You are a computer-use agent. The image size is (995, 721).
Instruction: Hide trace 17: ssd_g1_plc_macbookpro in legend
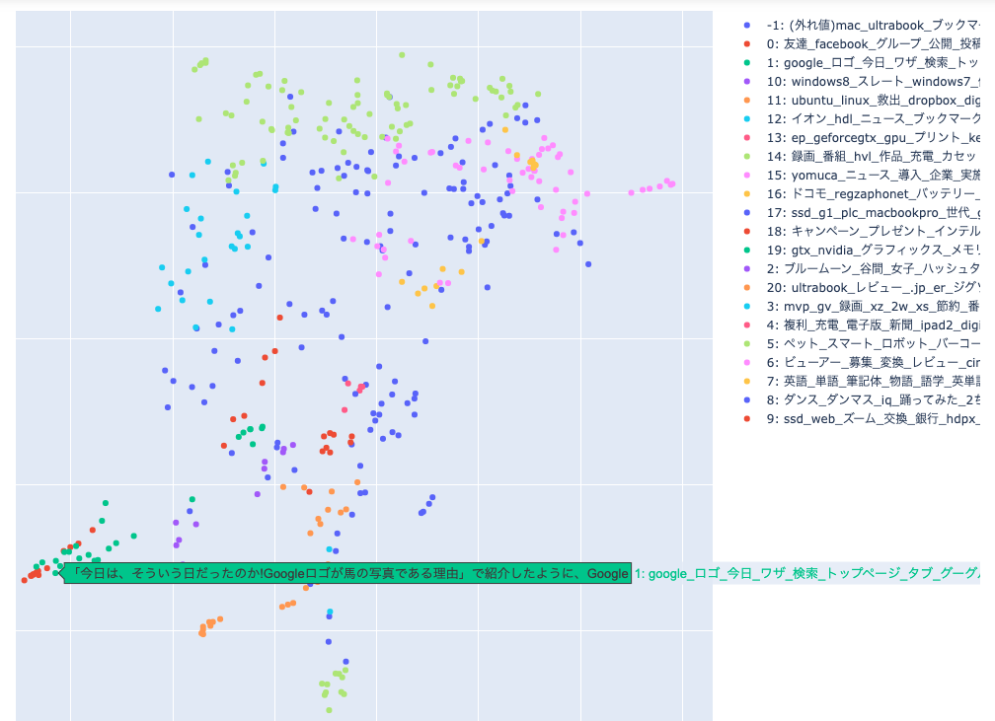861,212
